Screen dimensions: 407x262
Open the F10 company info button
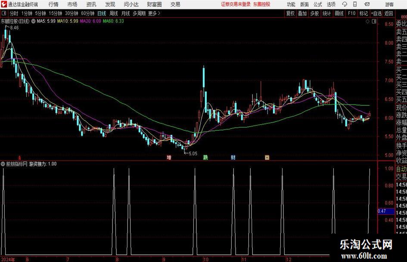point(351,13)
